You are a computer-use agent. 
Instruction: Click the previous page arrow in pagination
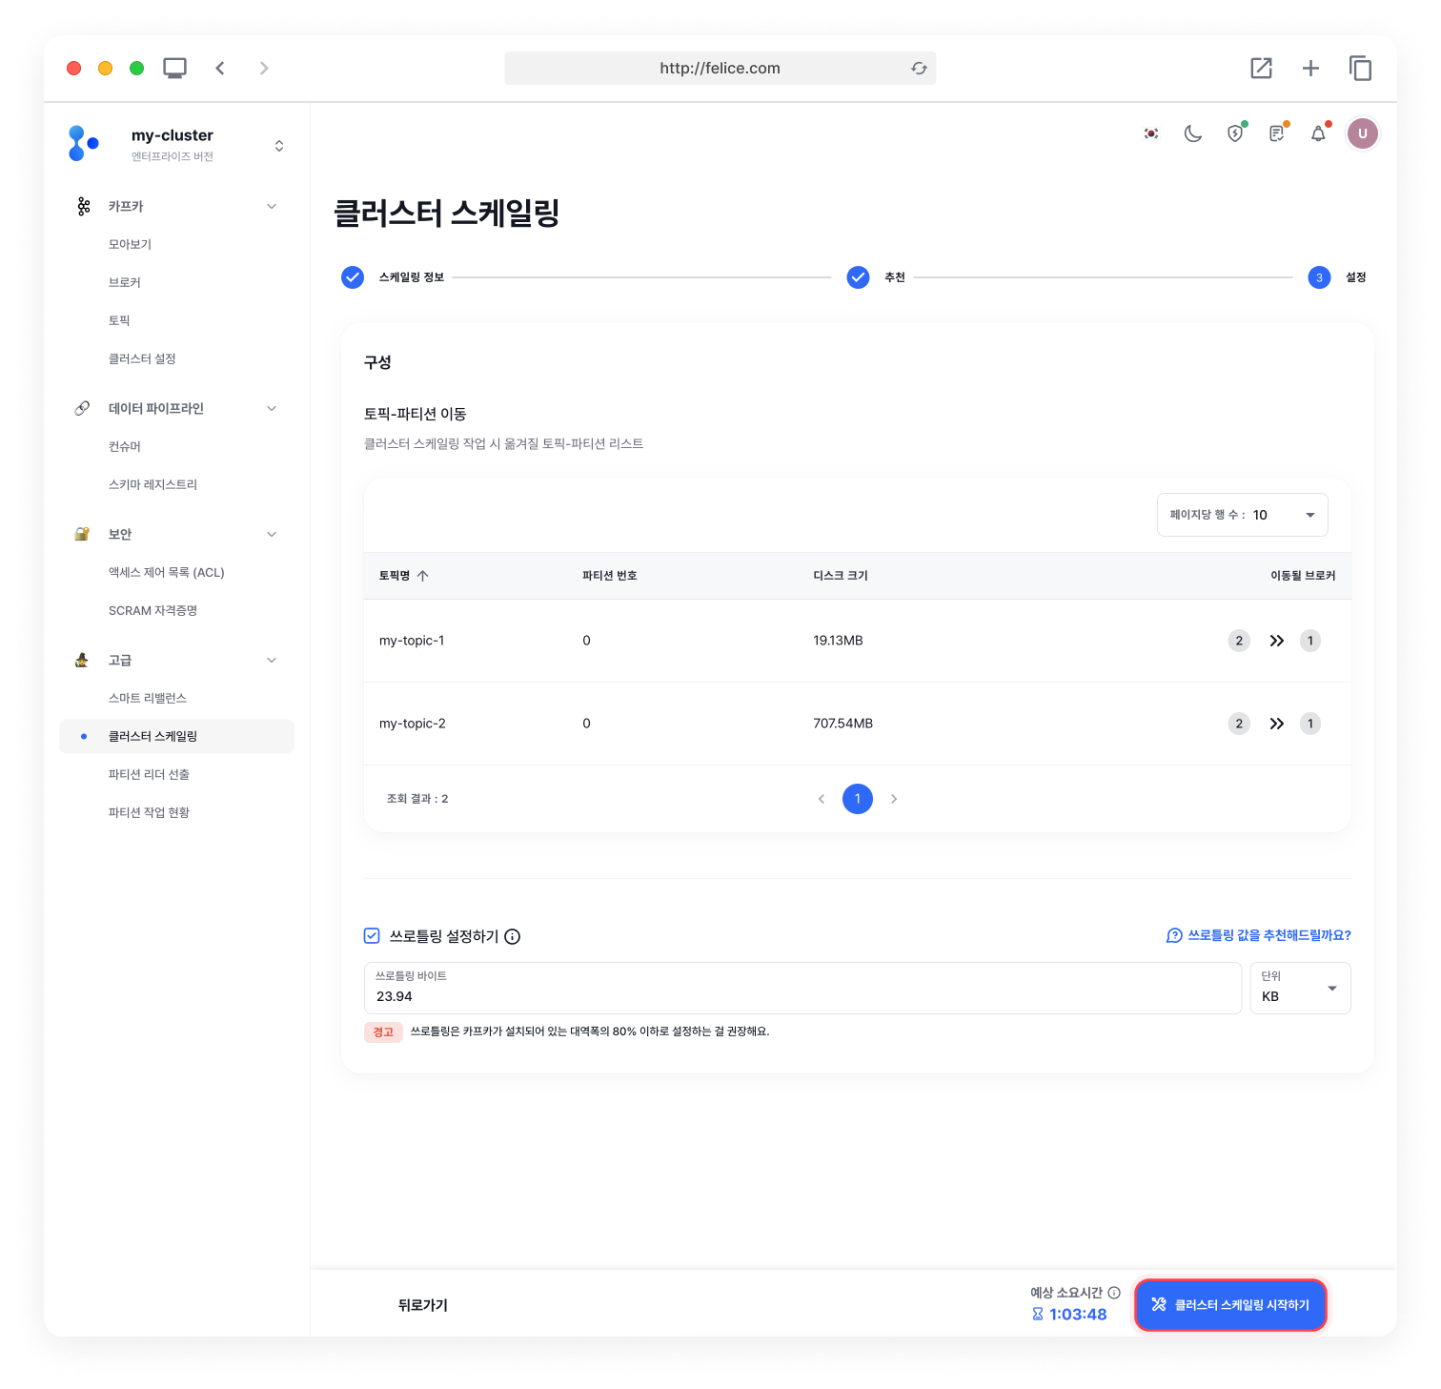(x=822, y=799)
